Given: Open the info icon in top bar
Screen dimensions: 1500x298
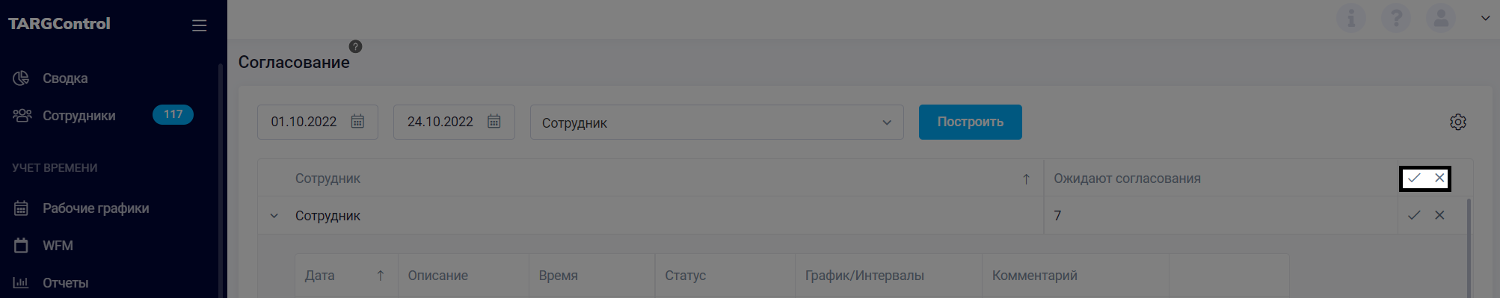Looking at the screenshot, I should [x=1351, y=18].
